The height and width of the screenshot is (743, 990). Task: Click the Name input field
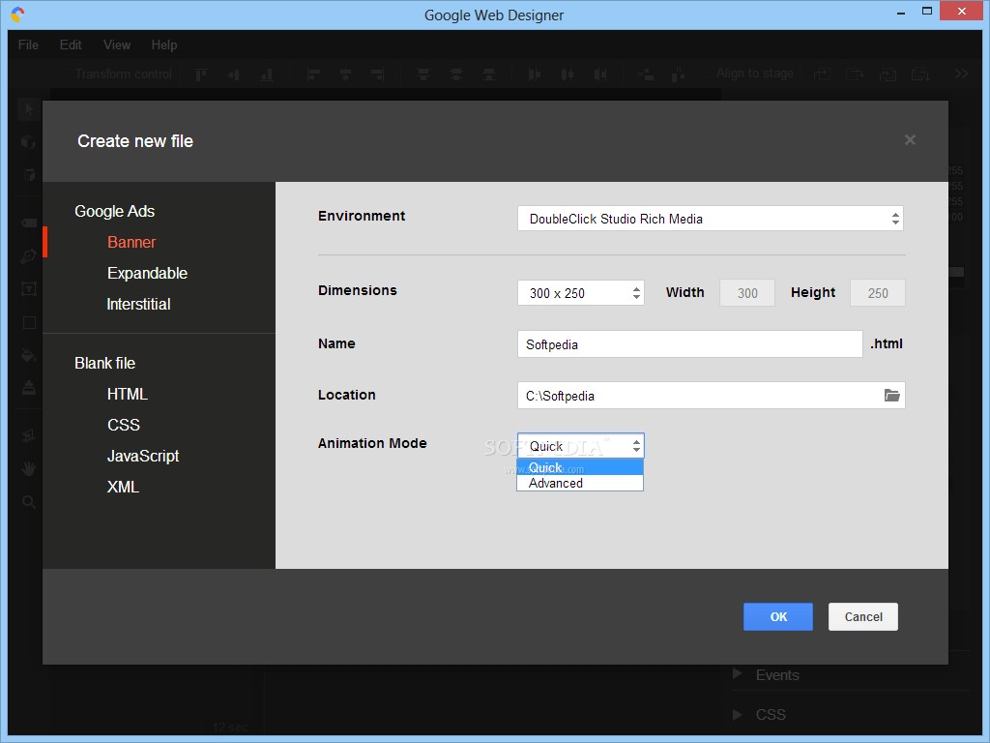point(689,343)
